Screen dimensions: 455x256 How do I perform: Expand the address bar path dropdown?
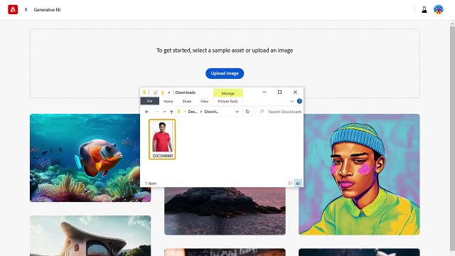(x=237, y=112)
